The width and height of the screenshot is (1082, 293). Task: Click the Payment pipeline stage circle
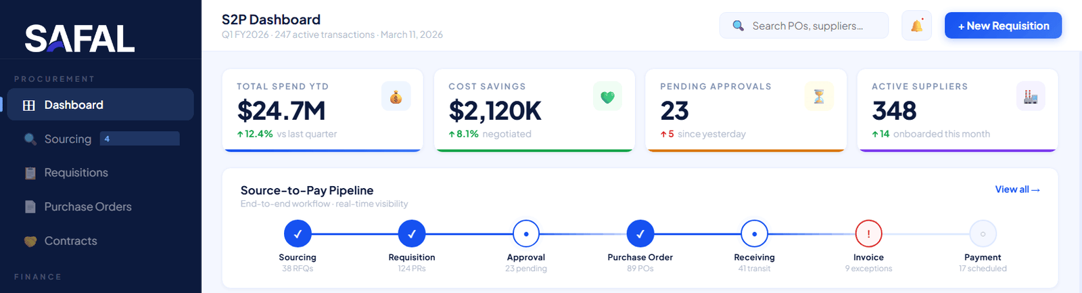point(983,234)
